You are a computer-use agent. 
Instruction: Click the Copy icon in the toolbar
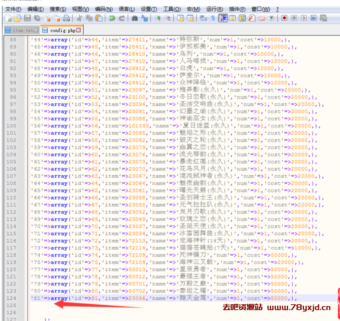tap(89, 18)
